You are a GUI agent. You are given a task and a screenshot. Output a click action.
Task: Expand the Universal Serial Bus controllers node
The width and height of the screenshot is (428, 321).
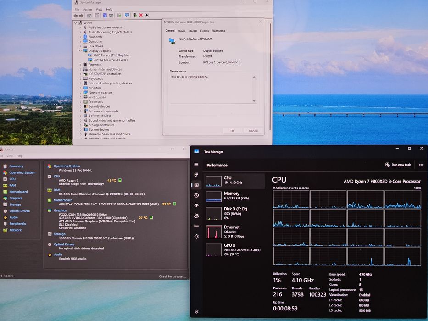(81, 134)
